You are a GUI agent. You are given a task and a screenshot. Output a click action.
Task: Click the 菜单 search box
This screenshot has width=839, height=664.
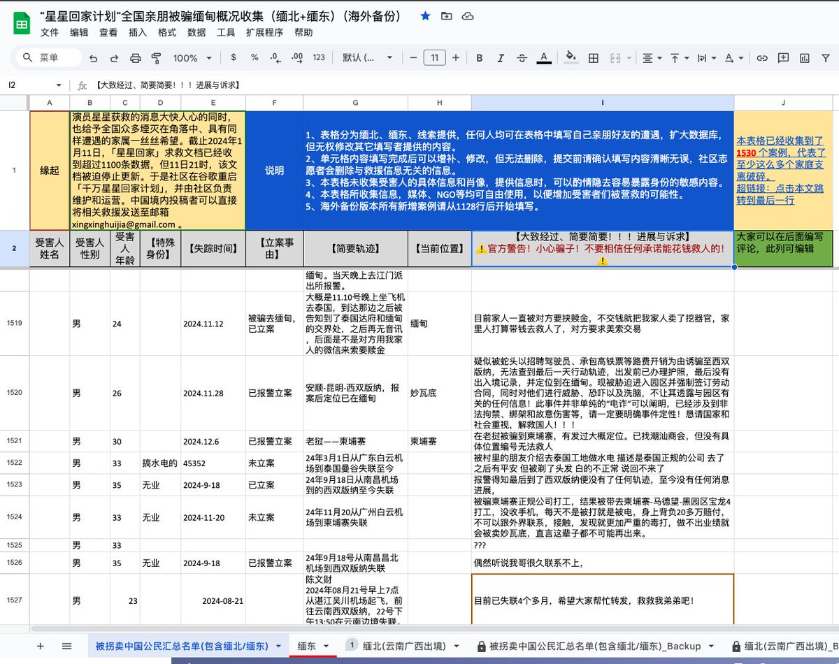[50, 58]
